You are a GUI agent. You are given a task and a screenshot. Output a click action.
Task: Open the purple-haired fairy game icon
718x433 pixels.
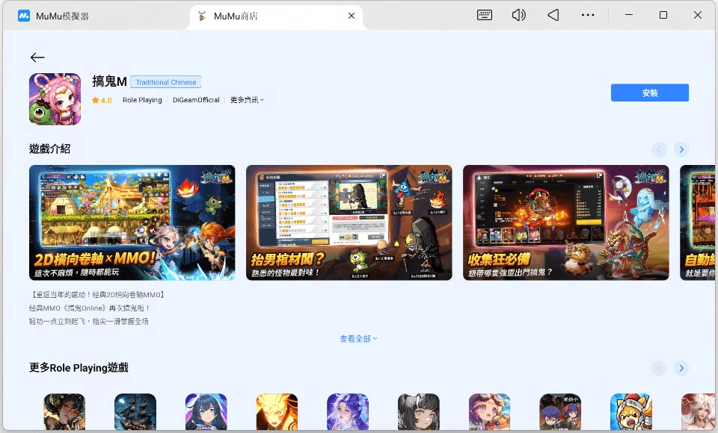point(348,412)
